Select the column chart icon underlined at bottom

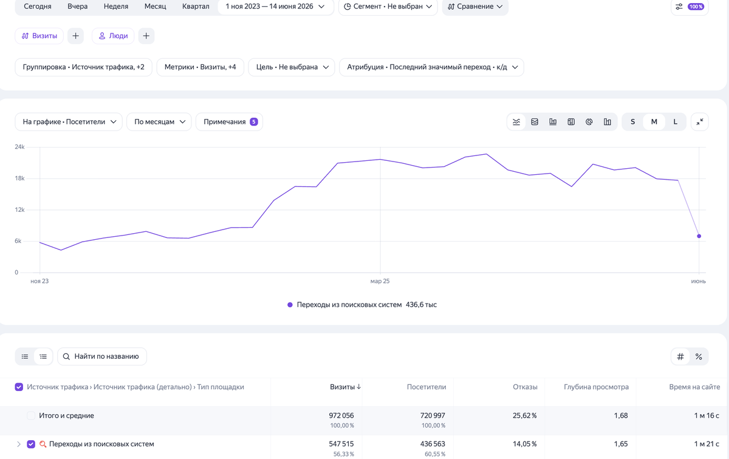tap(553, 122)
